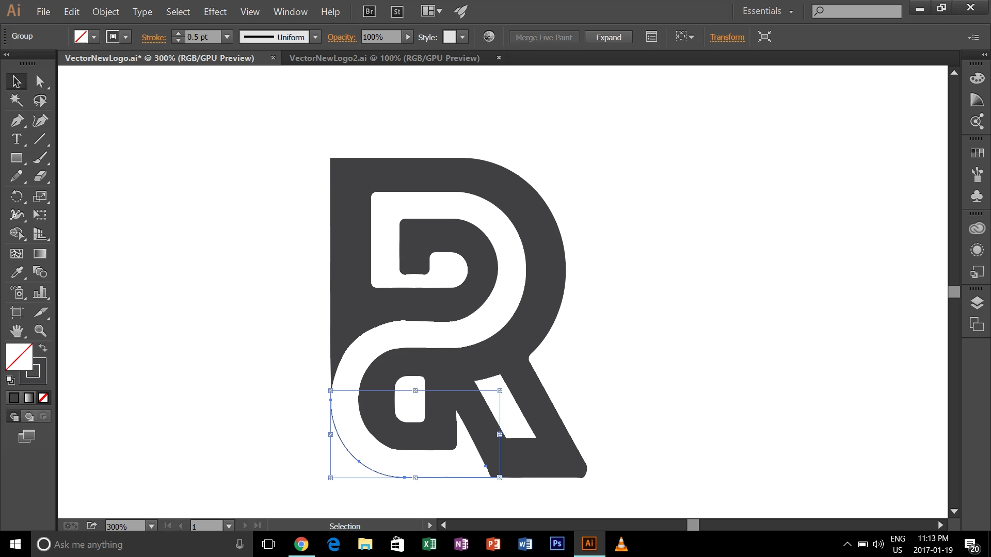Screen dimensions: 991x557
Task: Select the Rotate tool
Action: [x=17, y=196]
